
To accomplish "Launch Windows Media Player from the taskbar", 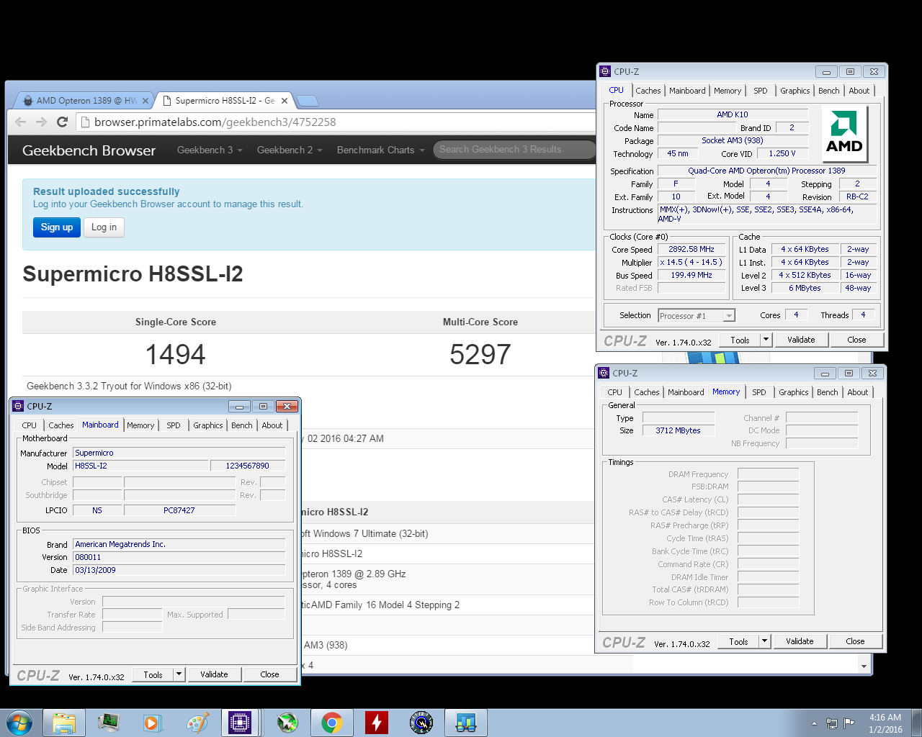I will [153, 723].
